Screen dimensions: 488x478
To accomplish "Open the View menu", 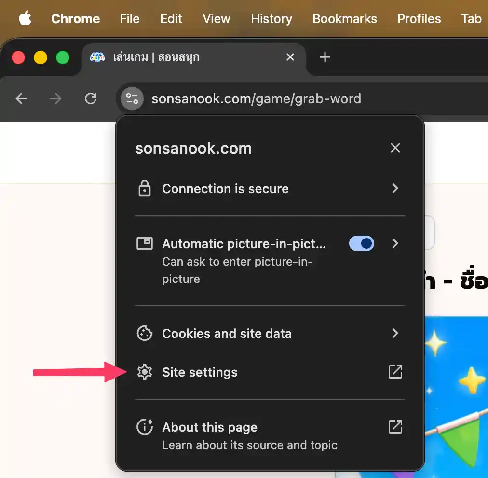I will (x=217, y=19).
